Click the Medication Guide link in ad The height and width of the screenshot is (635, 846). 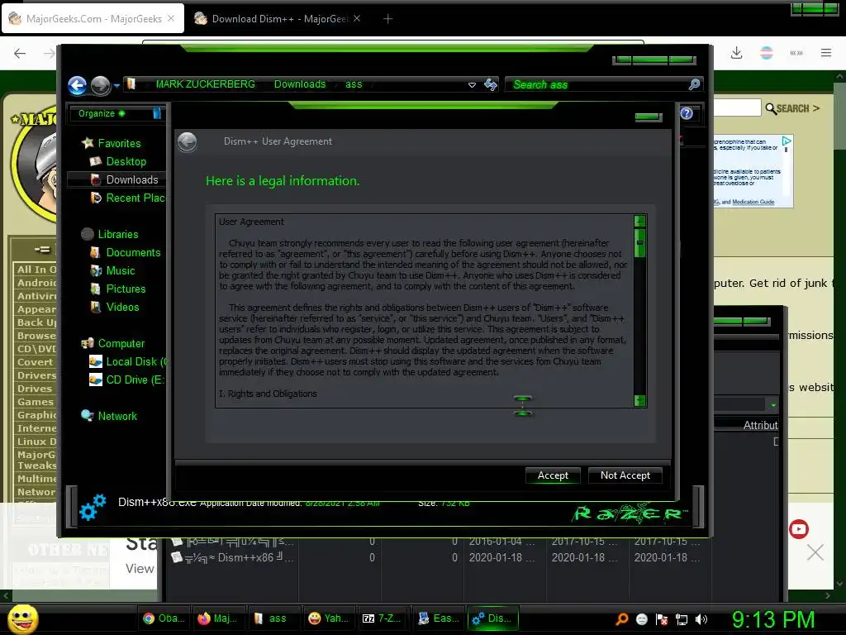click(753, 202)
